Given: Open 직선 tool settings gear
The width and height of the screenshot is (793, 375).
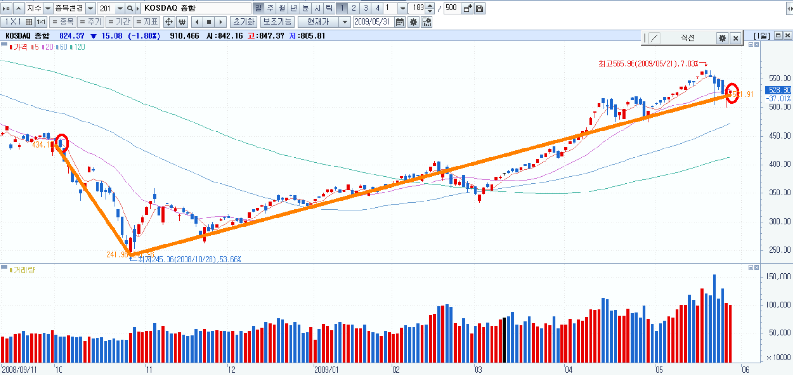Looking at the screenshot, I should (722, 38).
